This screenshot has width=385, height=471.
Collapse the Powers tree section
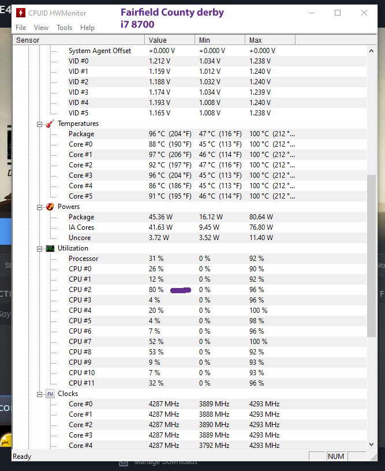click(x=40, y=207)
